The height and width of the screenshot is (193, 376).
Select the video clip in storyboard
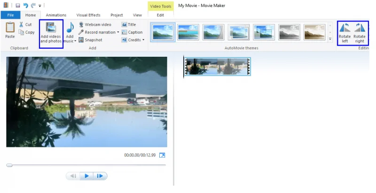217,67
